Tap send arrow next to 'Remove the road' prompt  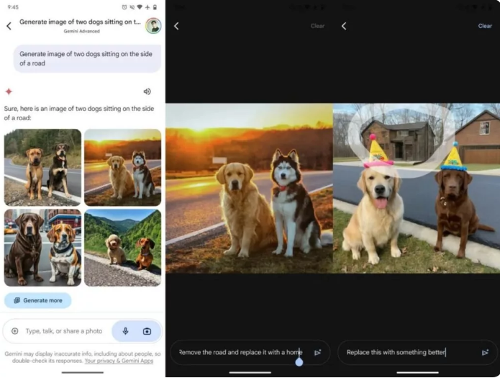click(317, 352)
